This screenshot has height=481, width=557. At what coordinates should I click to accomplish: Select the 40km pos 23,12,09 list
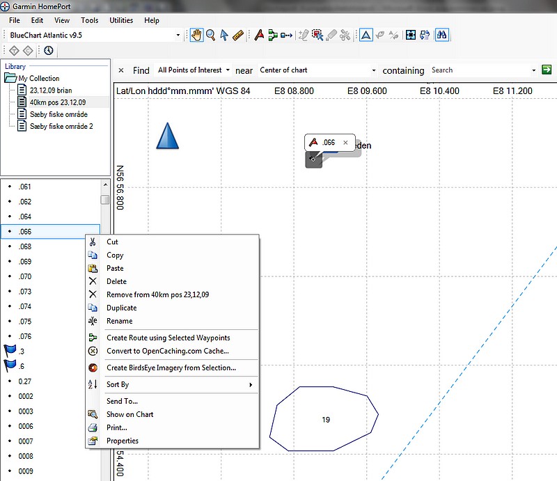click(x=58, y=102)
